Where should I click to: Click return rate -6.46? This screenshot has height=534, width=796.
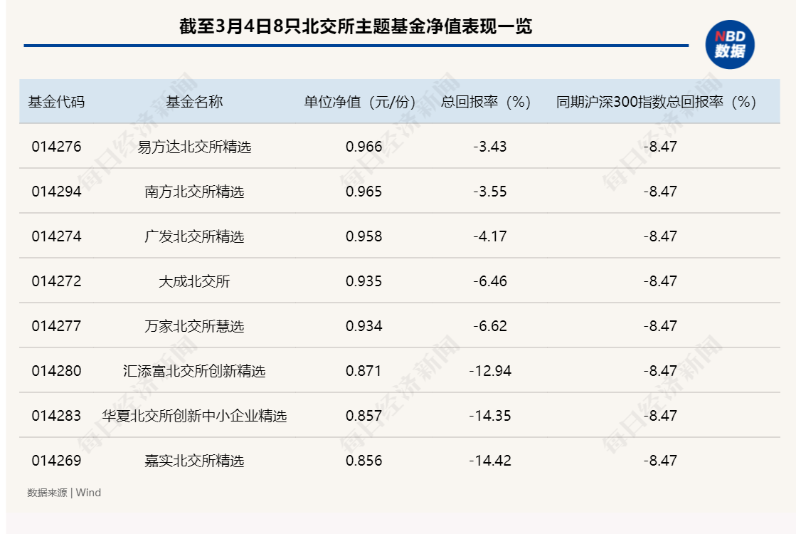pos(490,281)
